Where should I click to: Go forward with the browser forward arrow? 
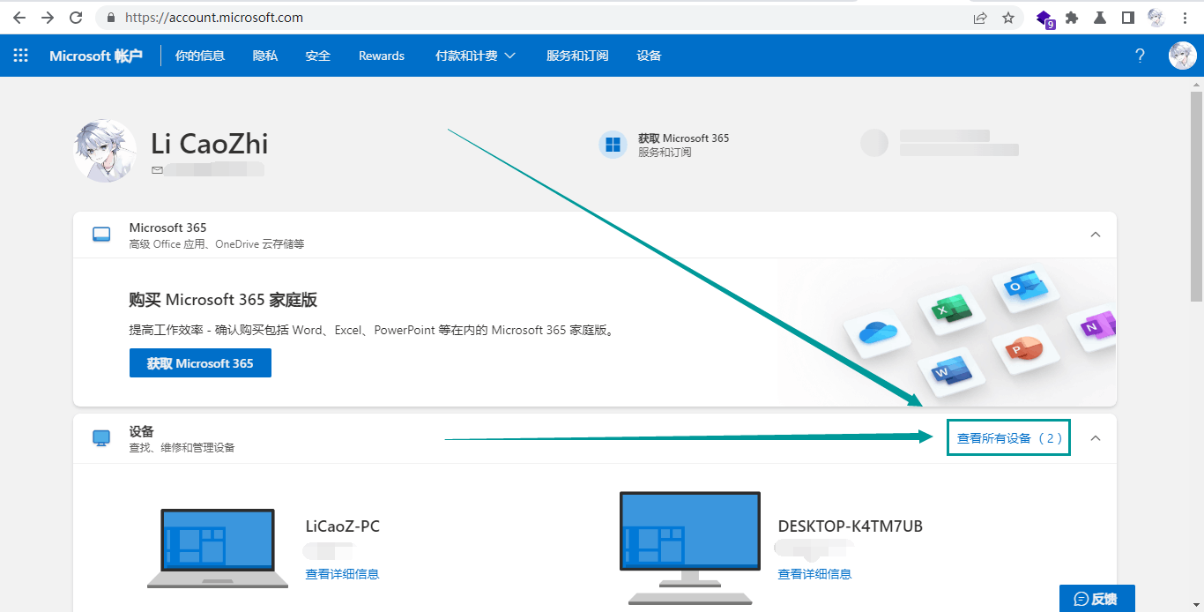coord(48,18)
